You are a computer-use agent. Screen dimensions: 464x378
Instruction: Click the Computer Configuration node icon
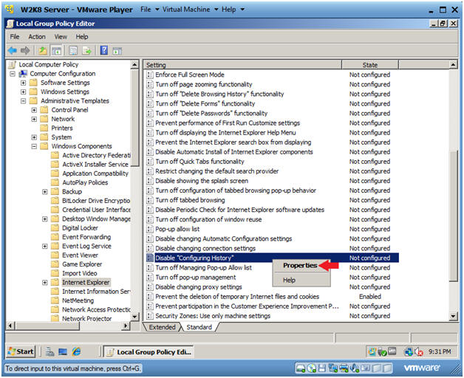(23, 74)
